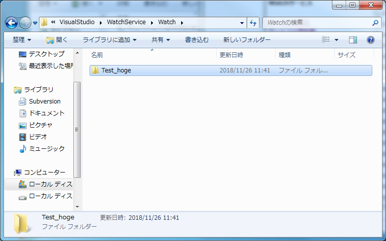Click the search magnifier icon
Screen dimensions: 386x241
[x=375, y=23]
